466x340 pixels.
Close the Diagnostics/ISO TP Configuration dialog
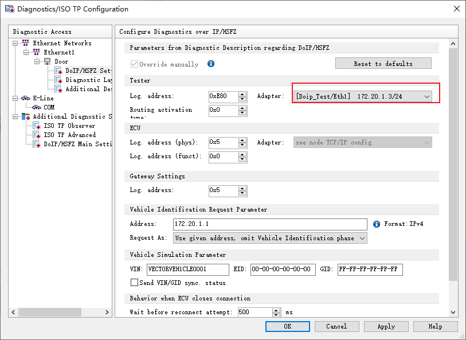pyautogui.click(x=457, y=9)
